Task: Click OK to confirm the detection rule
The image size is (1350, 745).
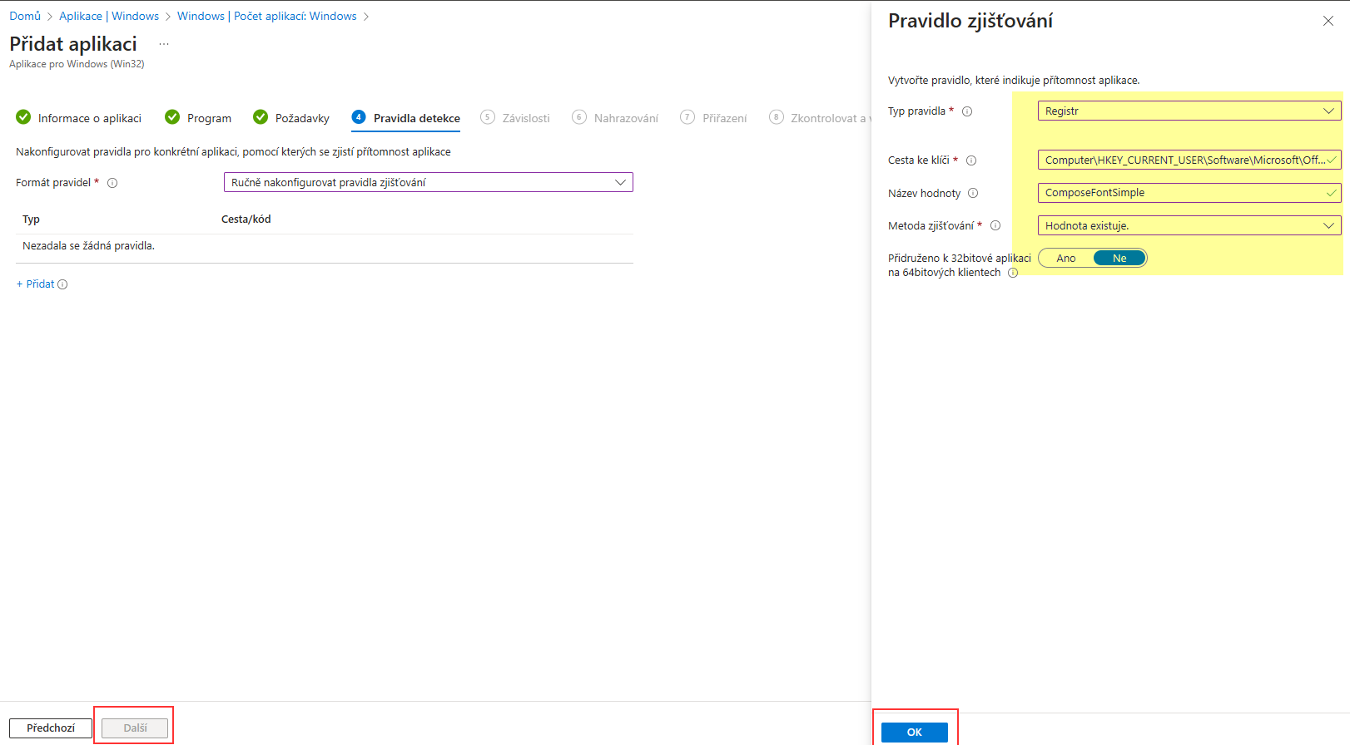Action: [915, 732]
